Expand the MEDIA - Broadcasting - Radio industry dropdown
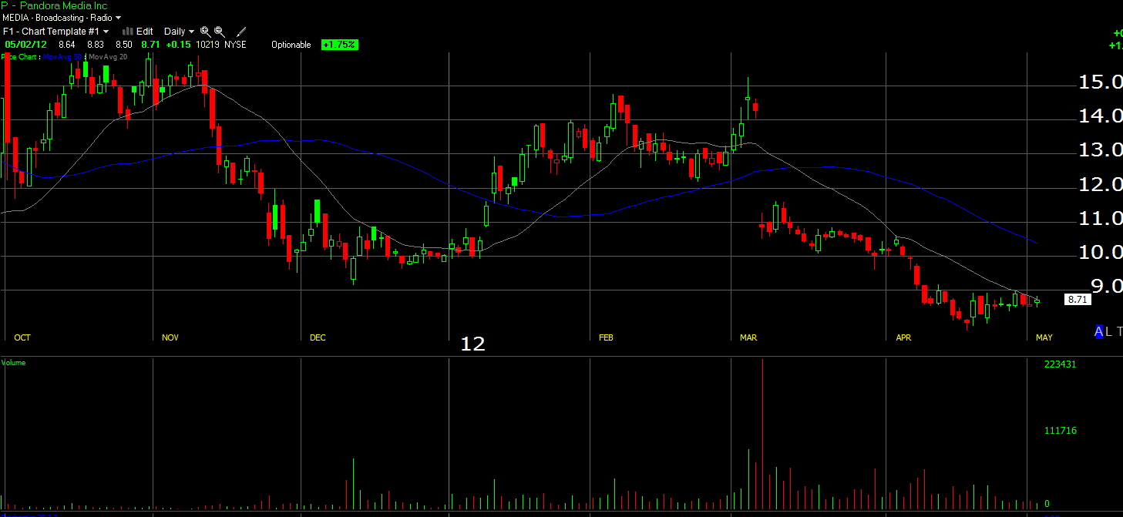This screenshot has width=1123, height=517. coord(62,18)
